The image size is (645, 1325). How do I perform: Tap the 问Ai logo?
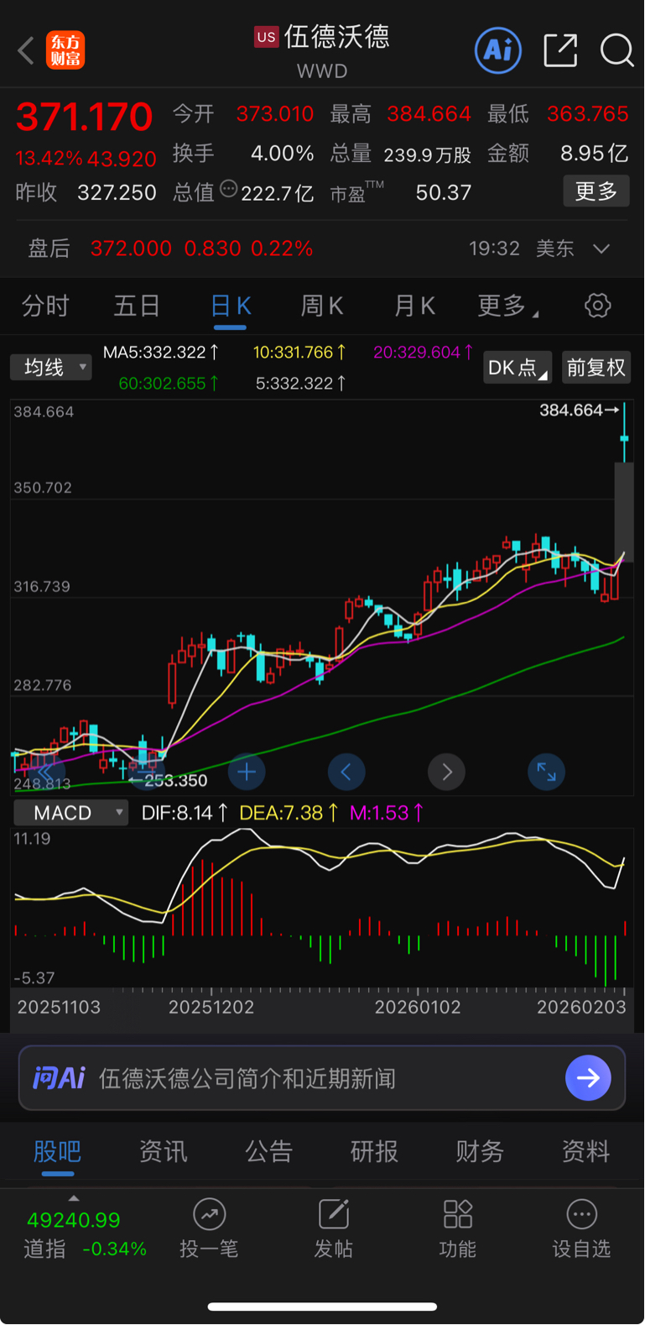59,1077
